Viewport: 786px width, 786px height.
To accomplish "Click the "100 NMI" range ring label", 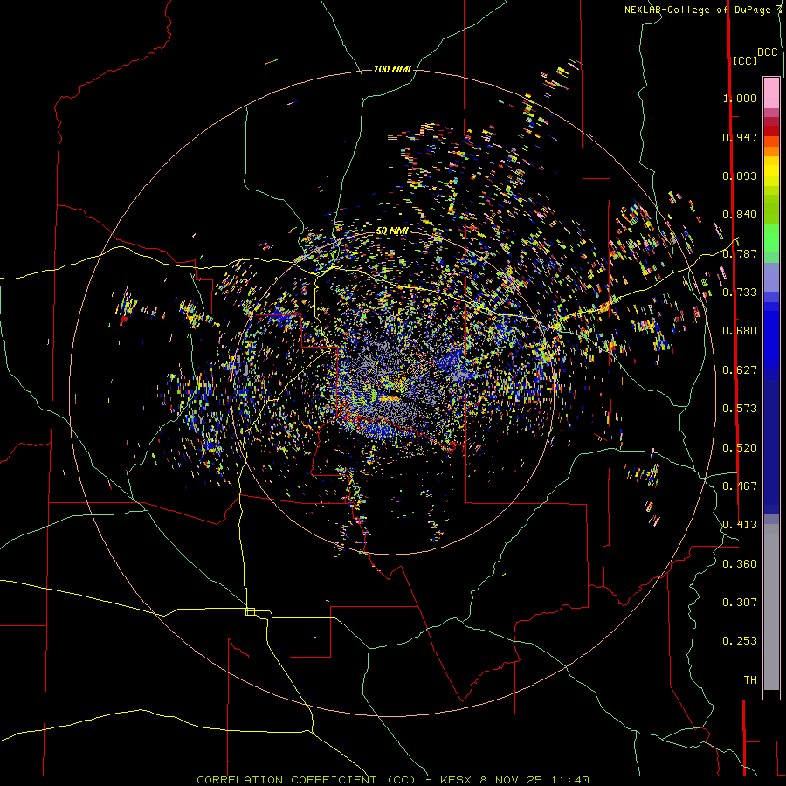I will (x=392, y=69).
